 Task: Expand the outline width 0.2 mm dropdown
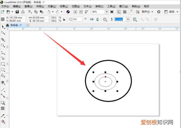128,19
